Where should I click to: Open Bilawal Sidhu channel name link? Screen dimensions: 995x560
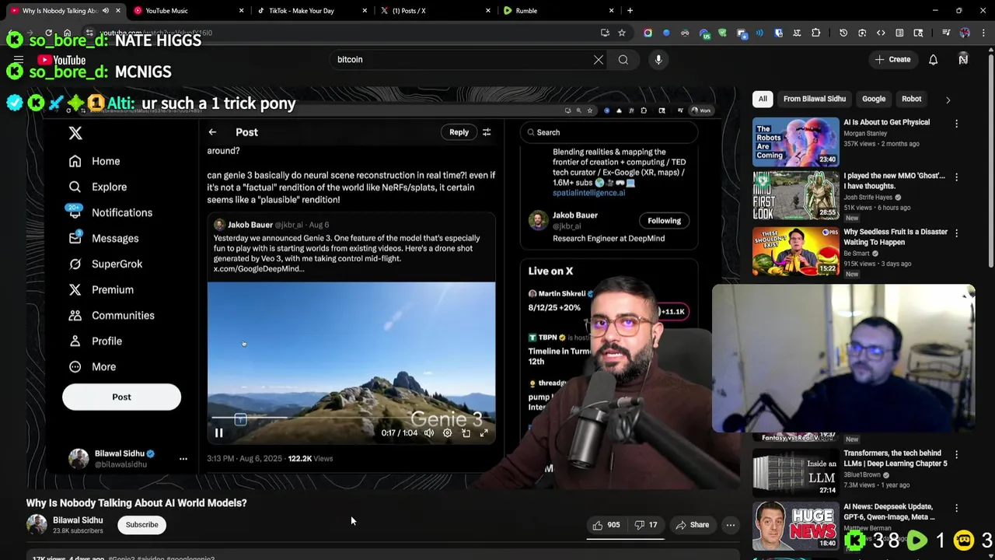(x=78, y=520)
